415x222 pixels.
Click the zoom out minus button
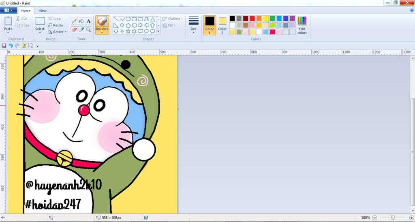pyautogui.click(x=374, y=218)
